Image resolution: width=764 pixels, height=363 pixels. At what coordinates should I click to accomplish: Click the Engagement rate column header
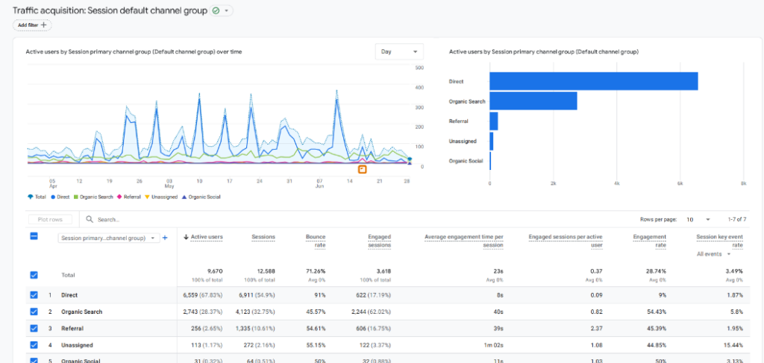(x=650, y=241)
